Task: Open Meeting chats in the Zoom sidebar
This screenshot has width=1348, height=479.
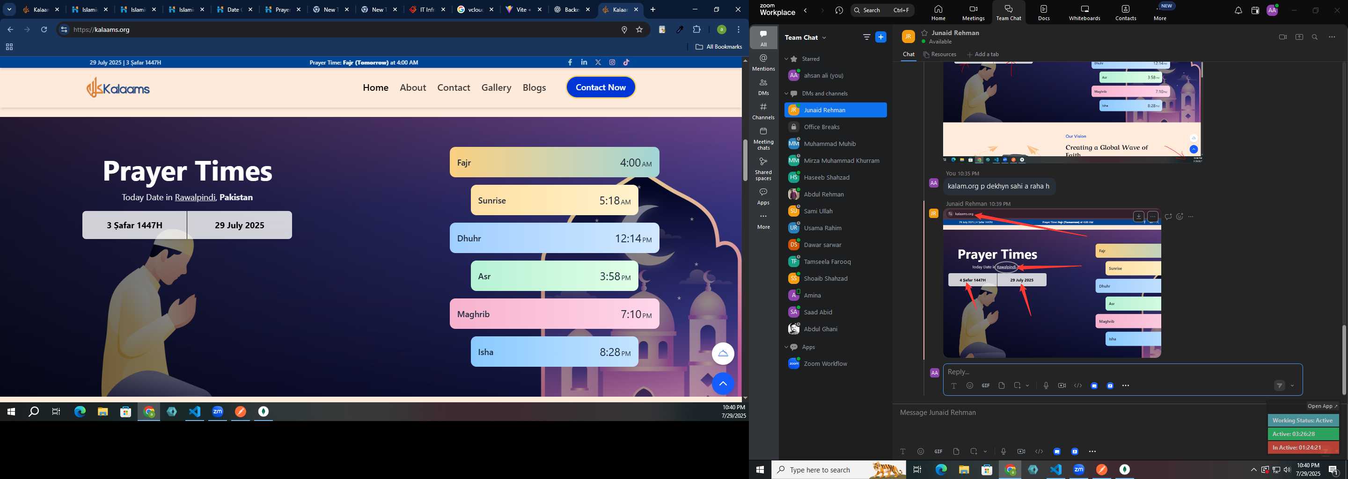Action: [x=763, y=138]
